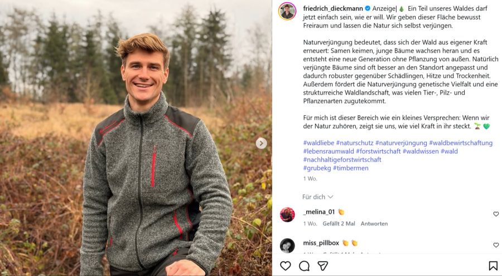Open the friedrich_dieckmann username link
Viewport: 502px width, 276px height.
(x=333, y=8)
